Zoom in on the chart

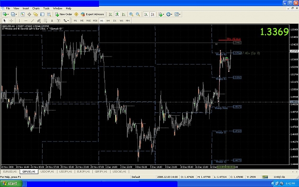tap(131, 14)
